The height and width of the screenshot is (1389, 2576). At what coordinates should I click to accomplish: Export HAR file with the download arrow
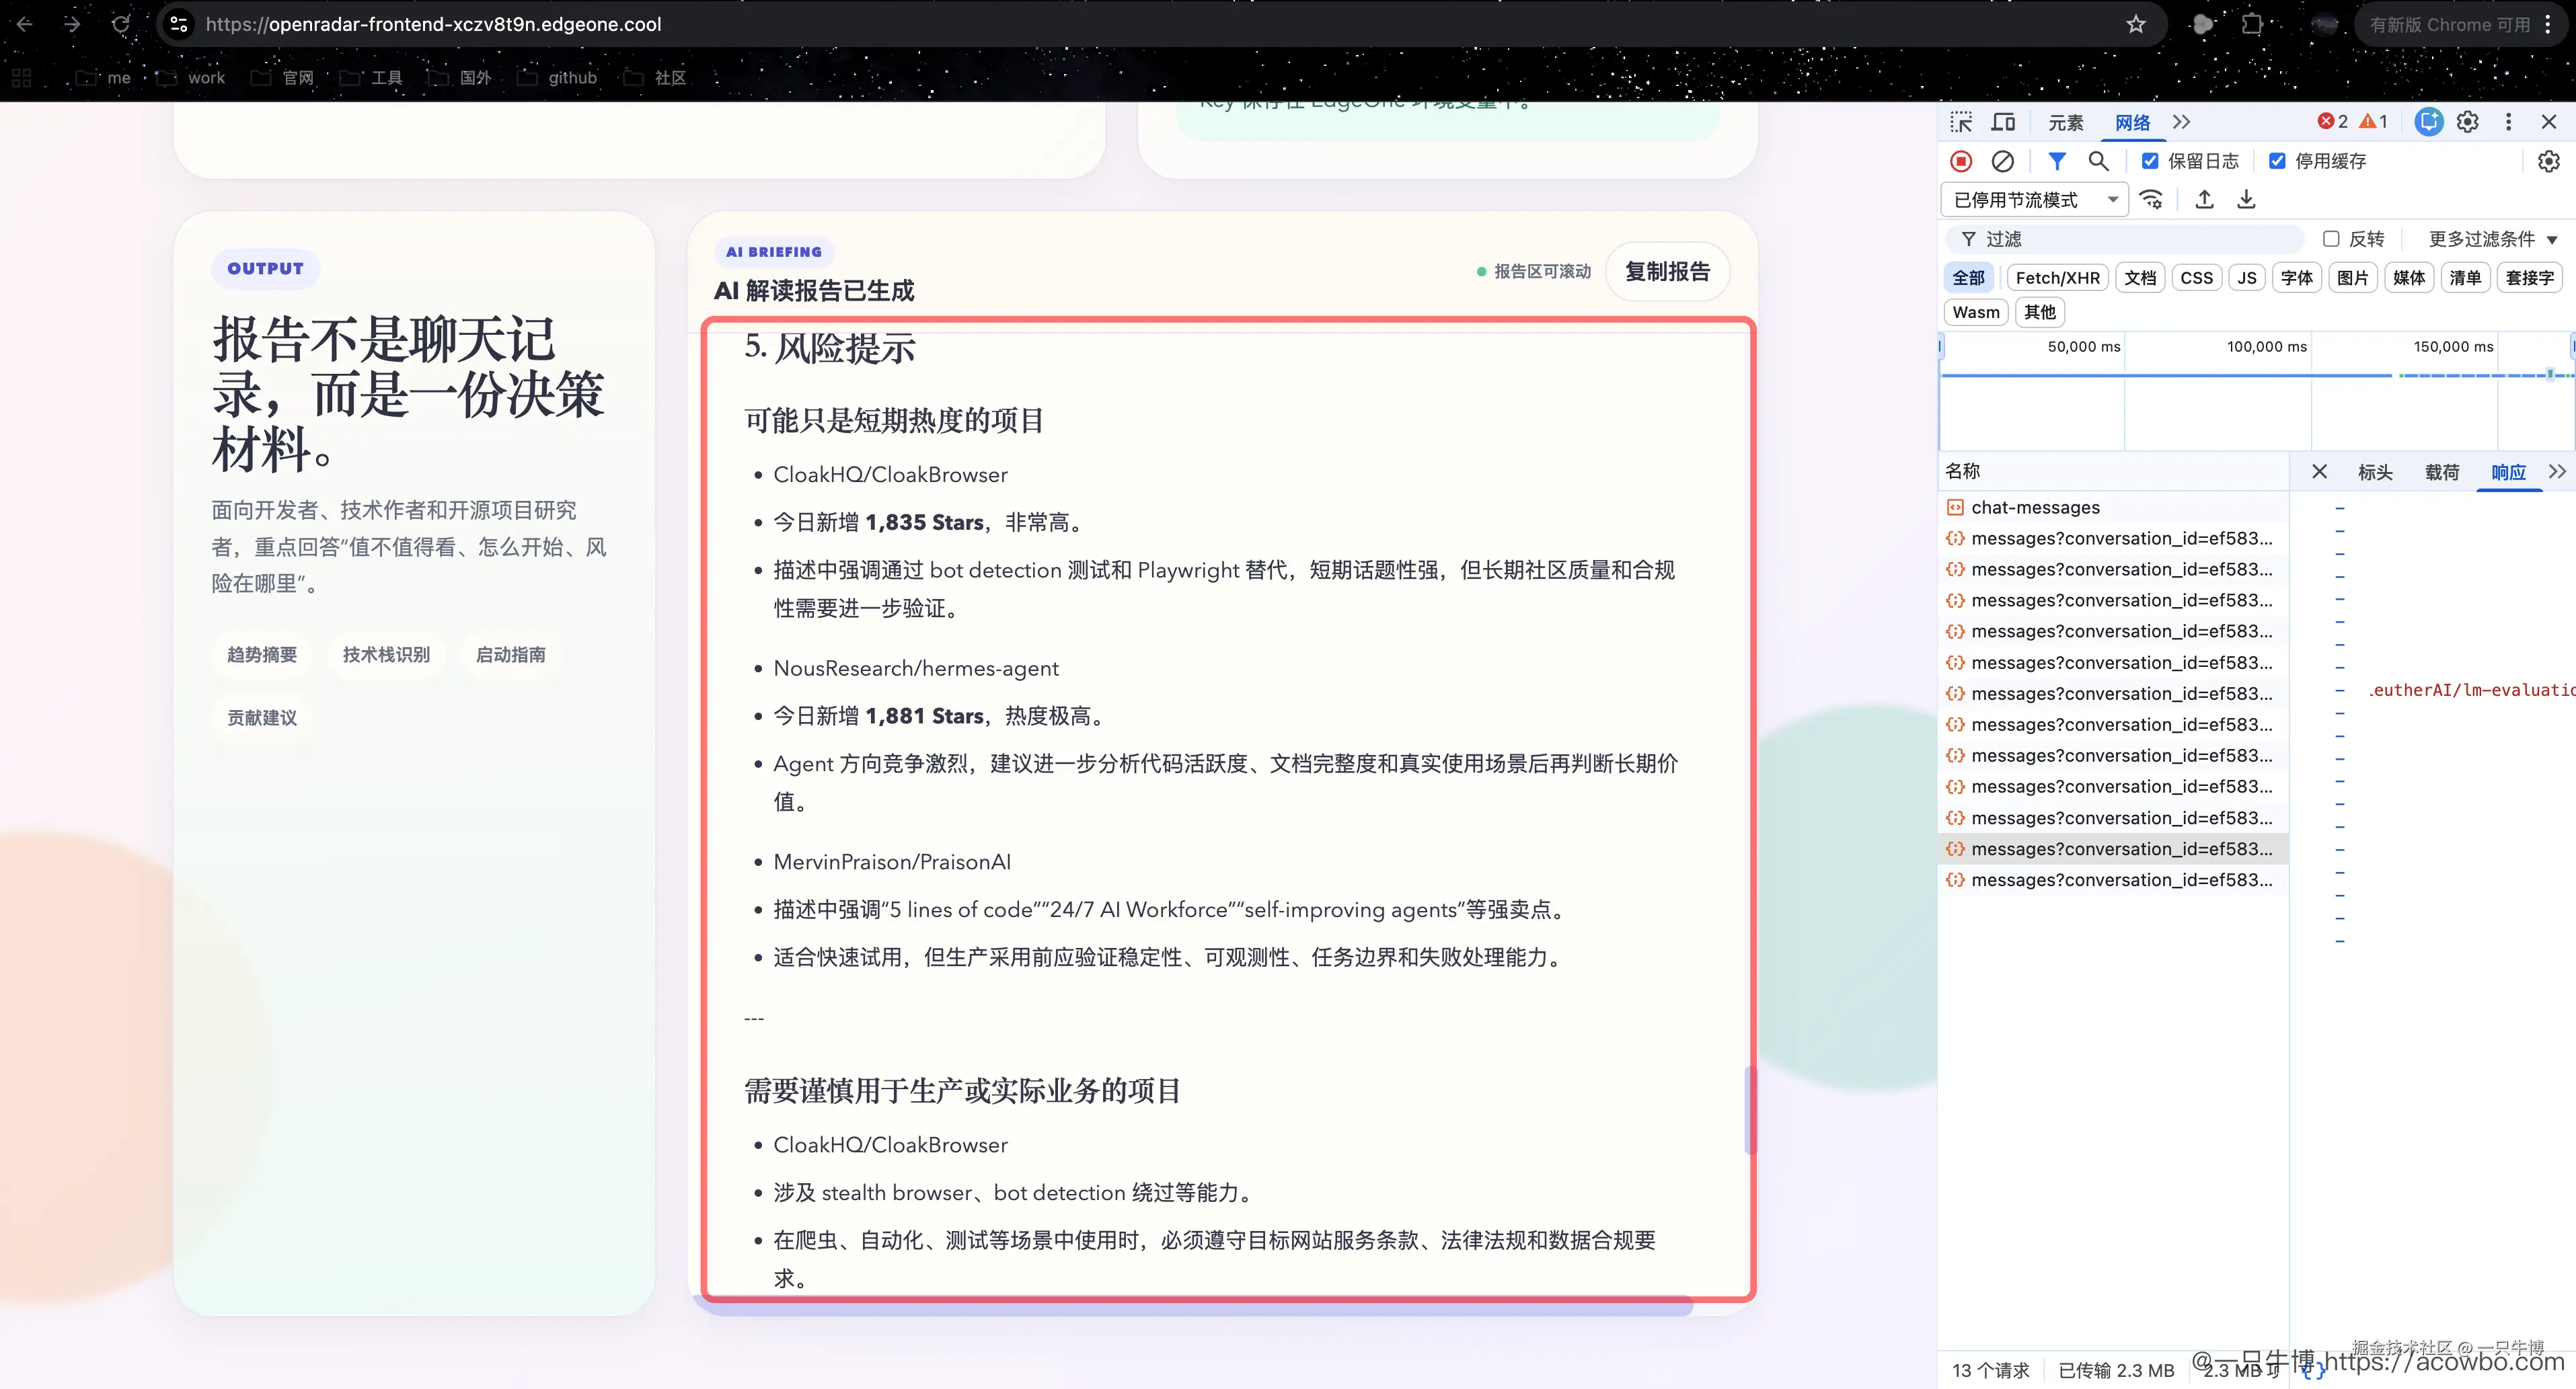pos(2246,199)
